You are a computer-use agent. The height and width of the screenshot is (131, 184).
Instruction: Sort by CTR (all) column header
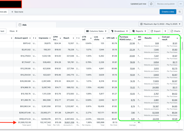(x=84, y=38)
